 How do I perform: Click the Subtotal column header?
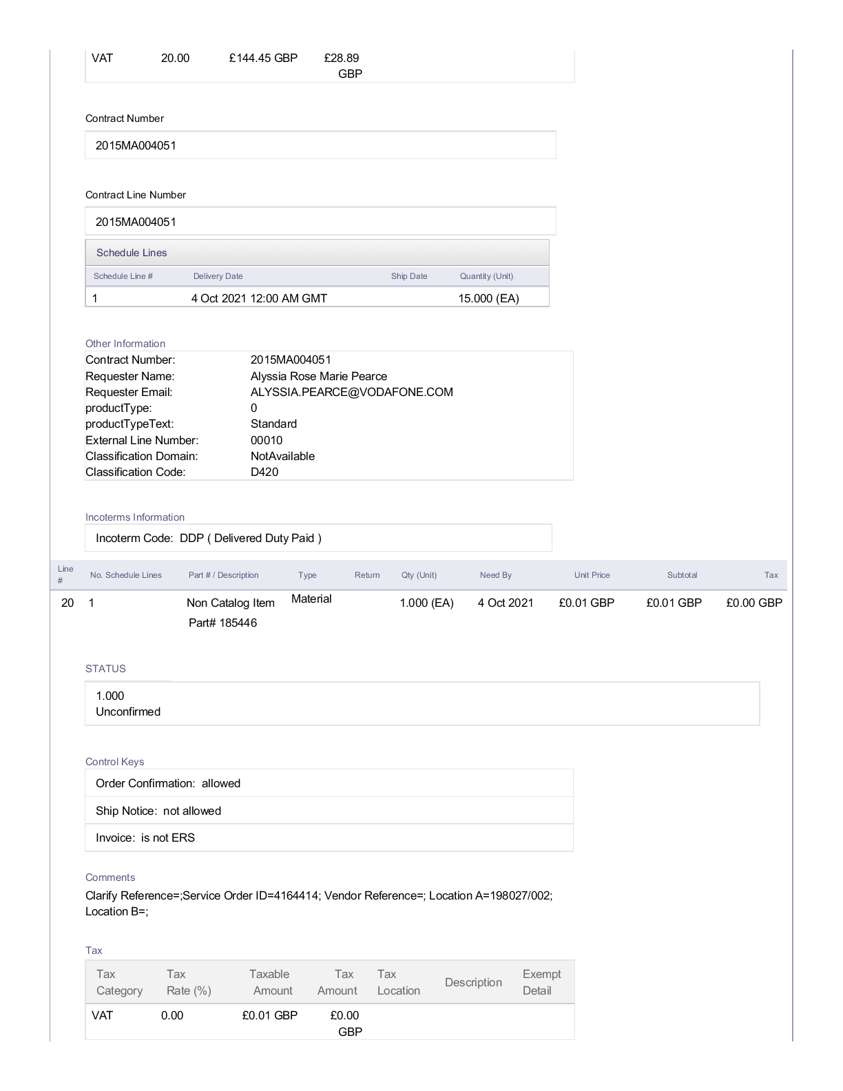pyautogui.click(x=682, y=575)
